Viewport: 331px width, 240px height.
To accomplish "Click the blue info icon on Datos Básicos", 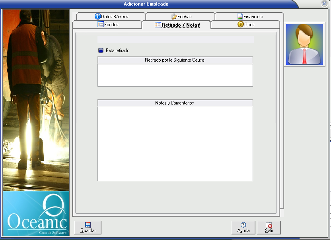I will pyautogui.click(x=97, y=17).
